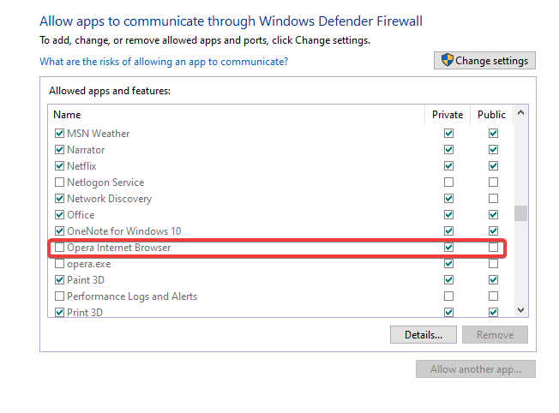The height and width of the screenshot is (413, 559).
Task: Uncheck MSN Weather Public checkbox
Action: coord(493,134)
